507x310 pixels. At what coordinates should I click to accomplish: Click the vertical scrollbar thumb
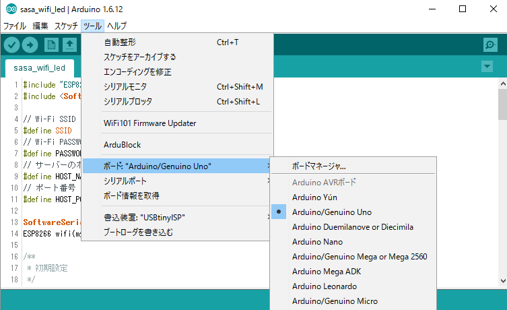pos(503,104)
